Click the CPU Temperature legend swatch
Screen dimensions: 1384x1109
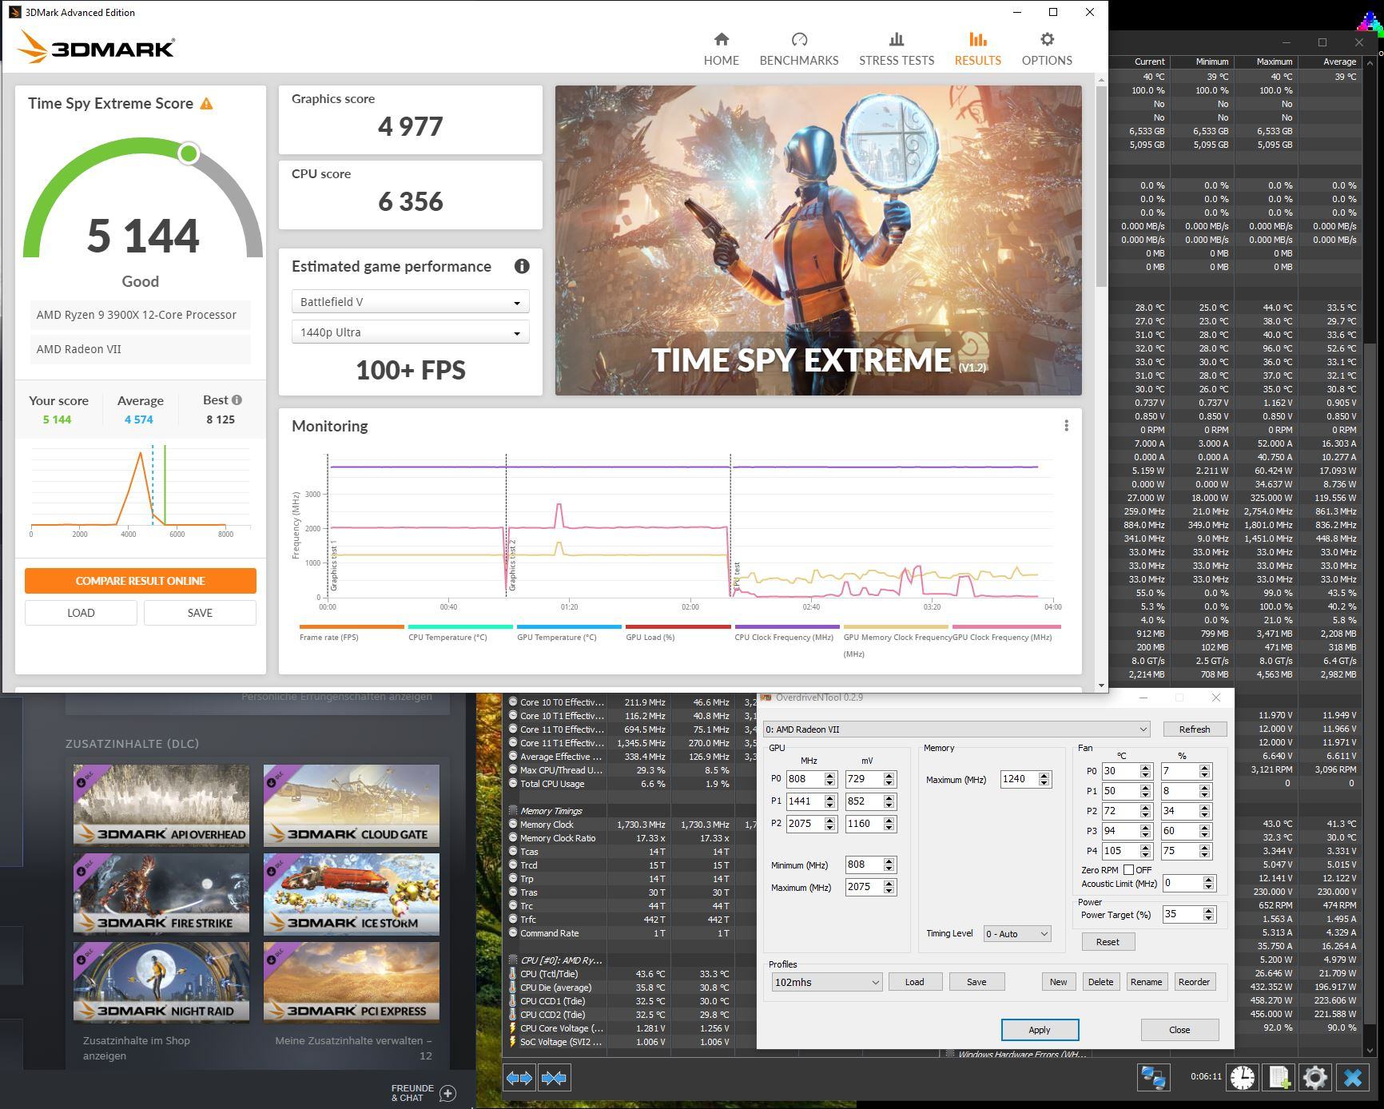pos(460,627)
